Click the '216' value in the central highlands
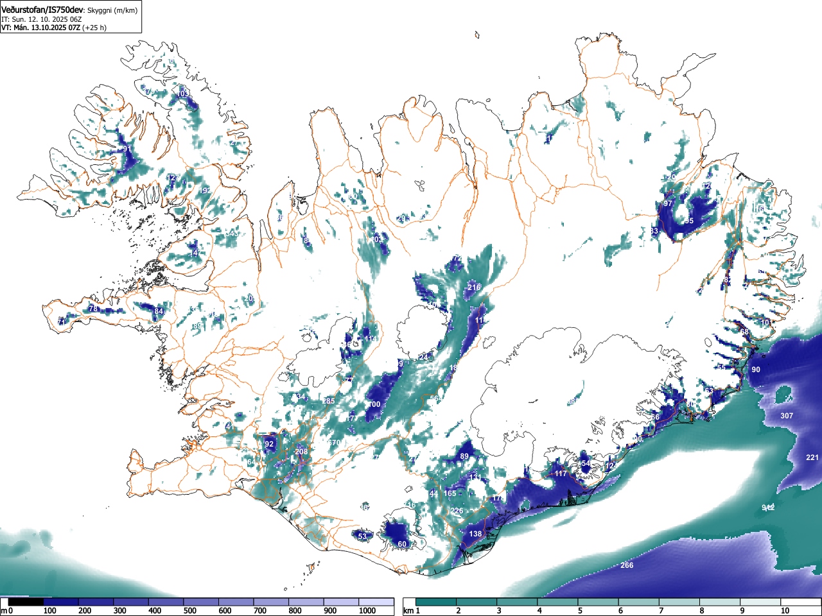 click(x=474, y=287)
